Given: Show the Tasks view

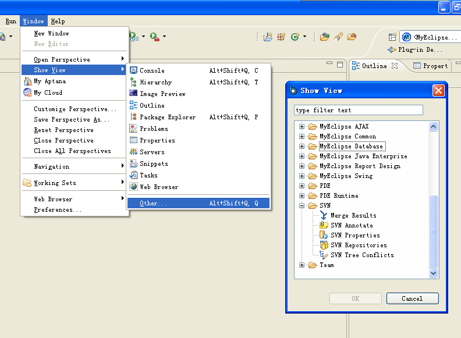Looking at the screenshot, I should (198, 175).
